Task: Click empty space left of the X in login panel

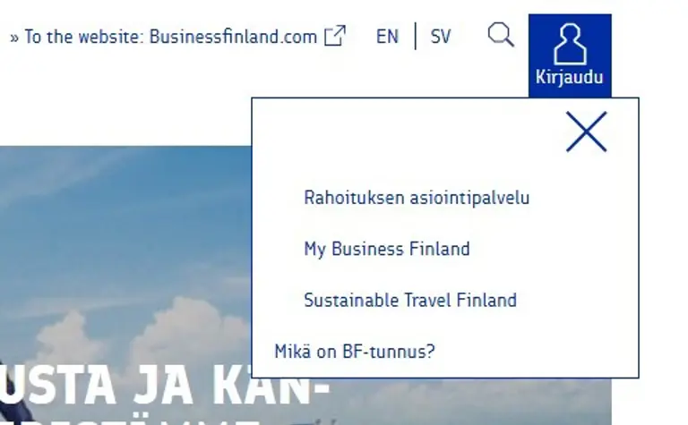Action: tap(403, 134)
